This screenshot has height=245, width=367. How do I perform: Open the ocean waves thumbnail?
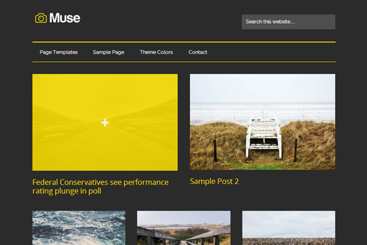pos(79,228)
